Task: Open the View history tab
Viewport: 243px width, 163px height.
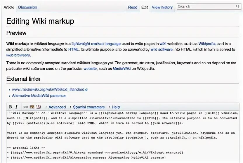Action: click(x=162, y=7)
